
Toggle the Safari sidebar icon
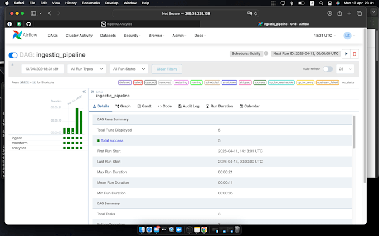click(33, 13)
